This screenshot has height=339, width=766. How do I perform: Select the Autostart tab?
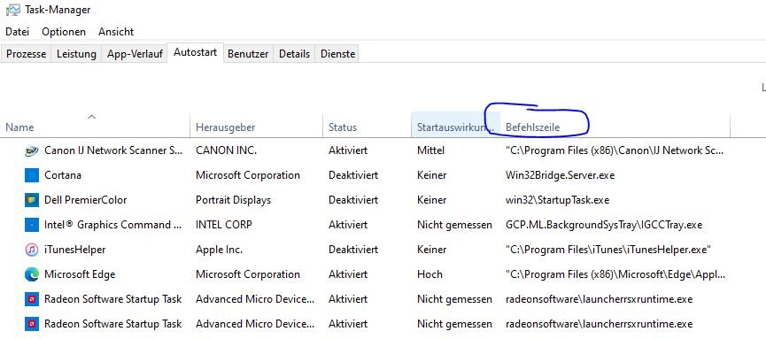[x=196, y=52]
